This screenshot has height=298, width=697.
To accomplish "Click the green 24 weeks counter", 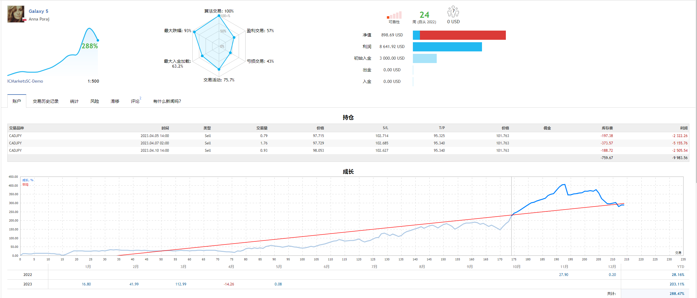I will [425, 15].
